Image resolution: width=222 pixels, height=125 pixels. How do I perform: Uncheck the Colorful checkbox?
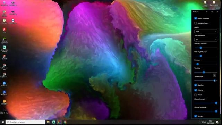point(196,90)
